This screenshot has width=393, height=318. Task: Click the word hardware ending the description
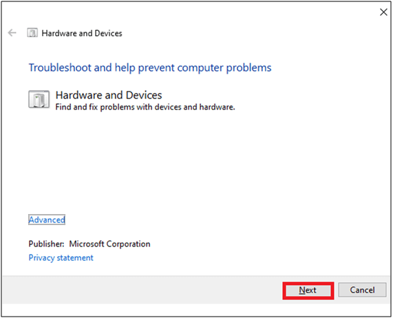point(217,107)
